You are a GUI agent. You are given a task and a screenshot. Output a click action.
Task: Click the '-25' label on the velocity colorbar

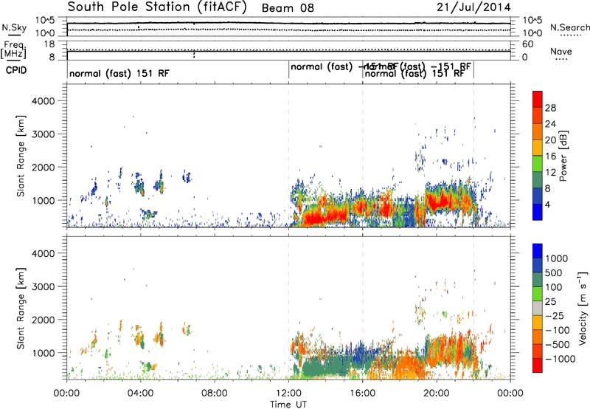(x=554, y=316)
